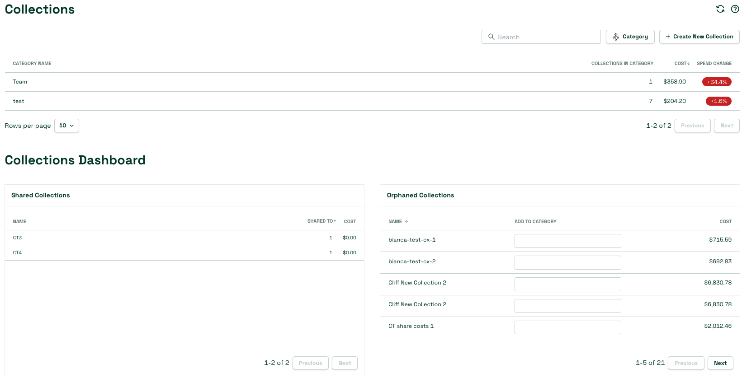742x378 pixels.
Task: Click the Collections In Category column header
Action: pos(622,64)
